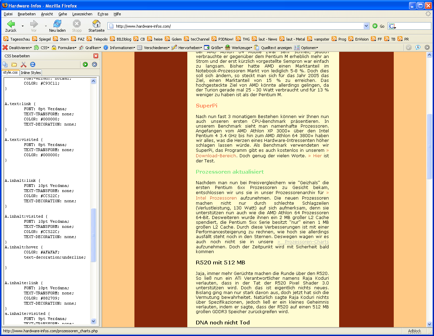
Task: Open the Spiegel feed bookmark
Action: click(x=41, y=39)
